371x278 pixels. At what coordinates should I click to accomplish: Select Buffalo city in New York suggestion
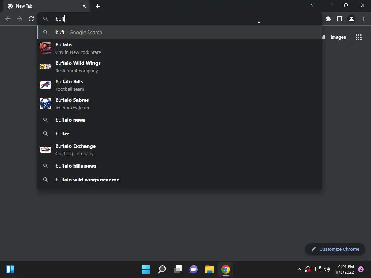tap(180, 48)
